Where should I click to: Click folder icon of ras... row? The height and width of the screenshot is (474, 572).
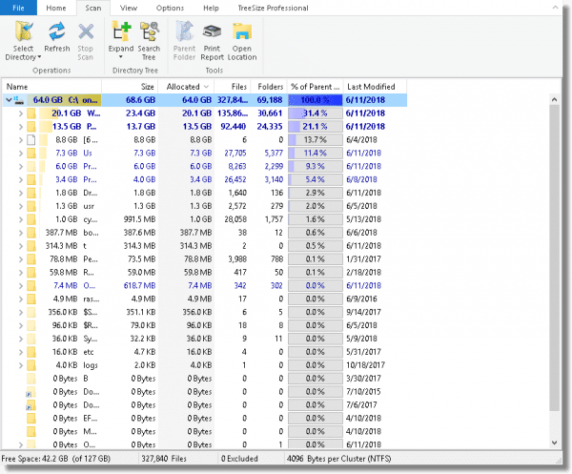[31, 299]
